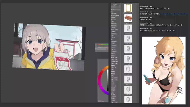Viewport: 190px width, 107px height.
Task: Open the blue hyperlink in the chat
Action: point(174,14)
